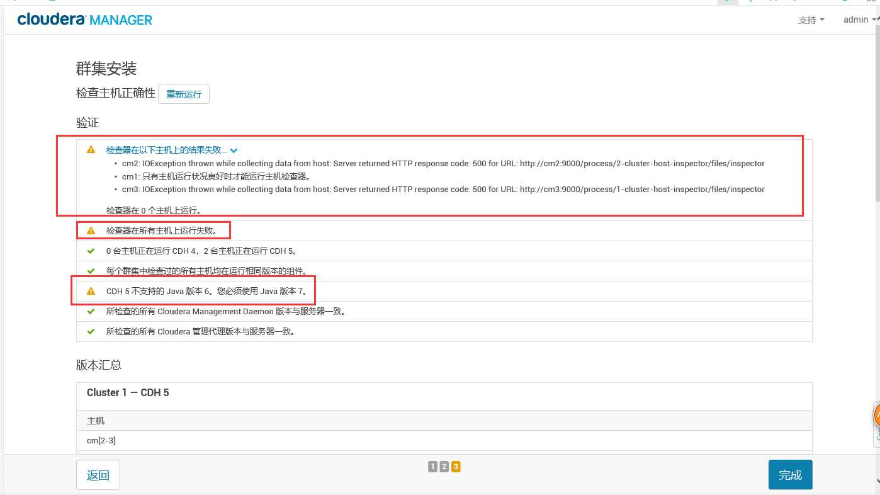880x495 pixels.
Task: Click the 版本汇总 section heading
Action: tap(99, 365)
